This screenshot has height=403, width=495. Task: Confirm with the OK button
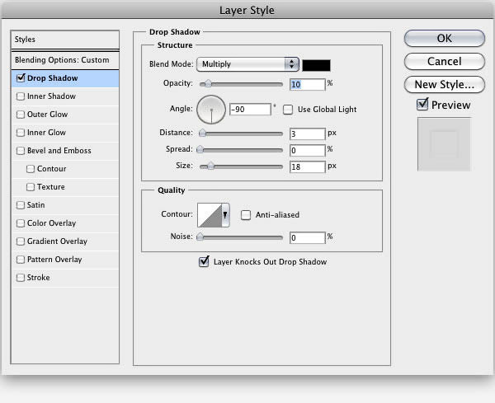(x=444, y=39)
